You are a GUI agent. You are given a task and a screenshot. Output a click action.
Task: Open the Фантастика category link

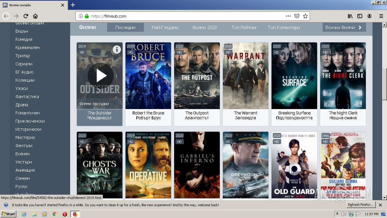tap(27, 97)
